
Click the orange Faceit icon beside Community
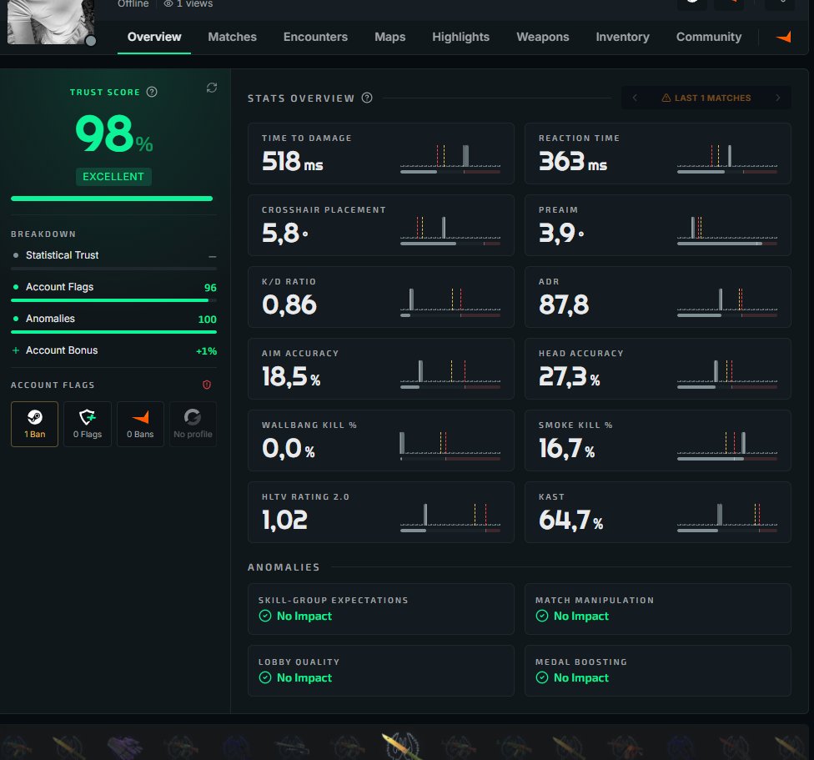click(x=783, y=37)
